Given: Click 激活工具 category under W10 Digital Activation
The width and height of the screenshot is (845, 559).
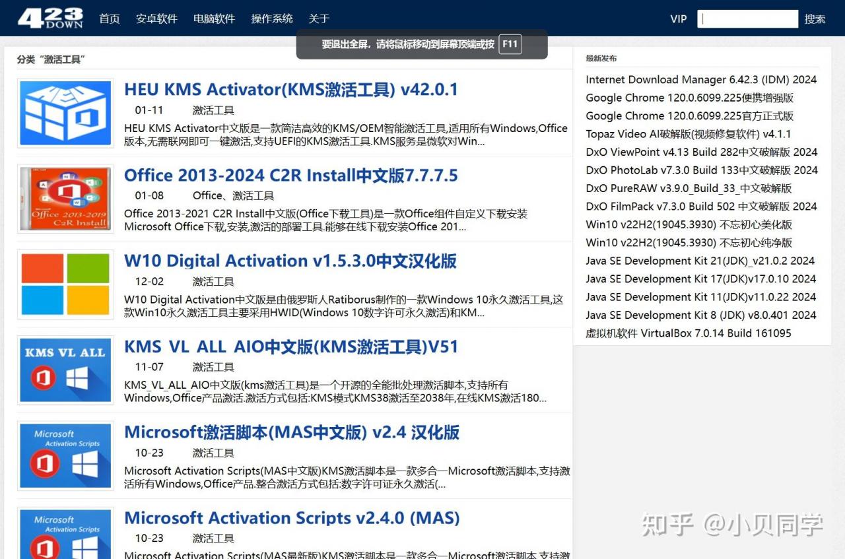Looking at the screenshot, I should coord(213,282).
